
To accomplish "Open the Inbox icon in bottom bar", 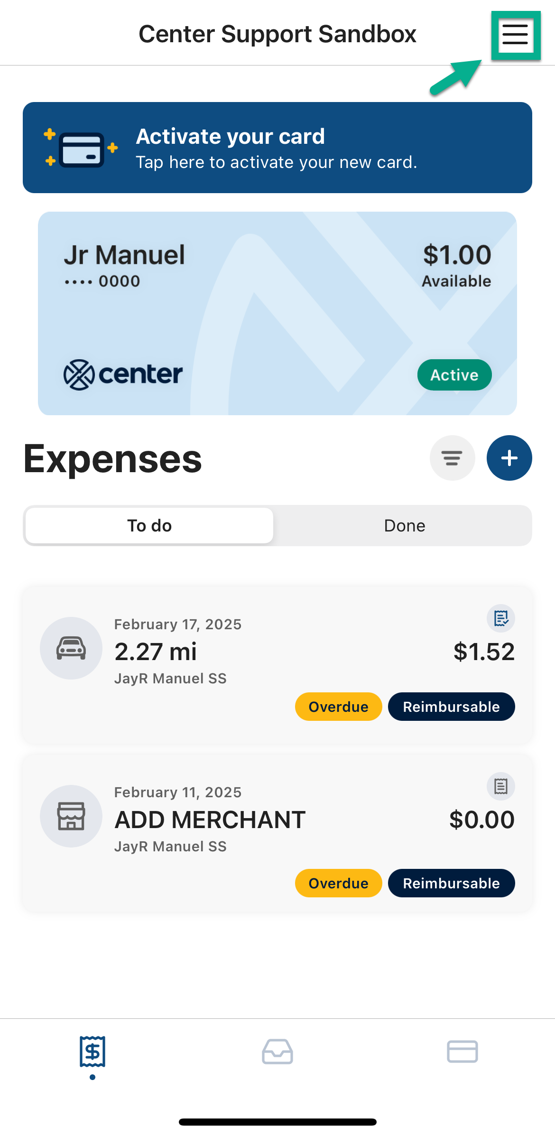I will click(x=277, y=1052).
